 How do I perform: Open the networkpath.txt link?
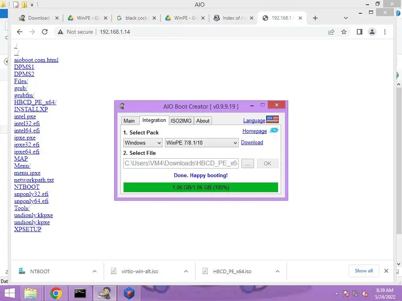[34, 180]
